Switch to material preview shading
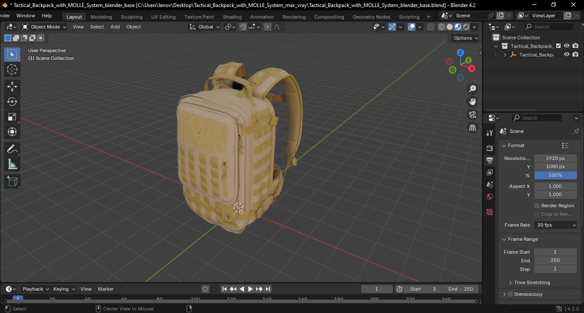 point(458,27)
